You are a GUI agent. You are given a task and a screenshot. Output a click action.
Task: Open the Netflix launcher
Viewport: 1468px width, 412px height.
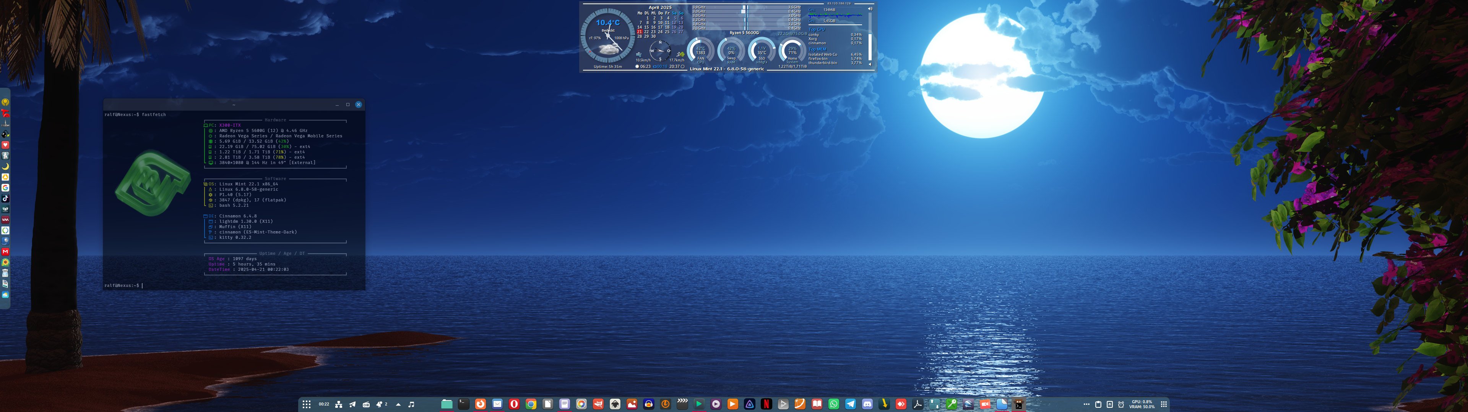point(766,404)
